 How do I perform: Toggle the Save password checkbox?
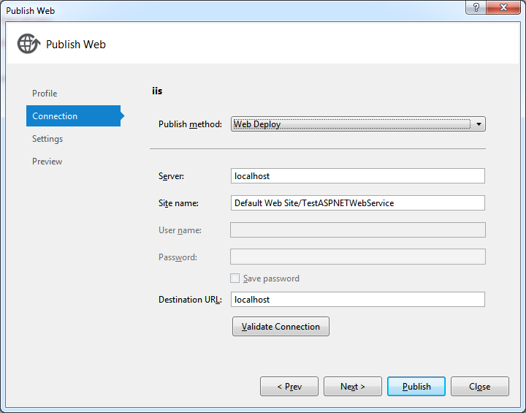point(235,279)
